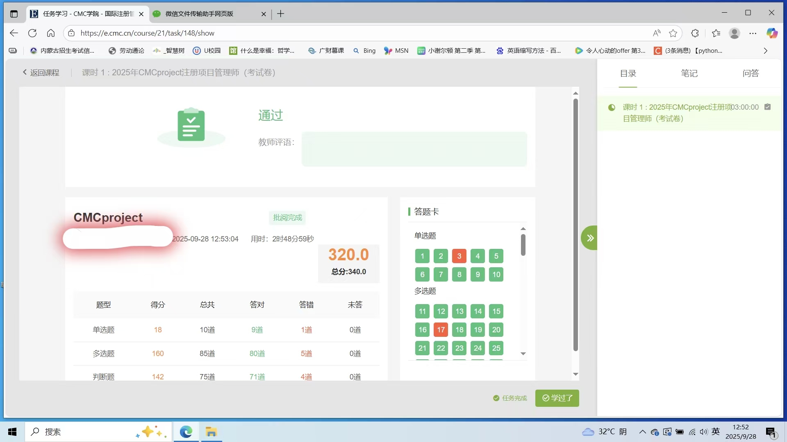Select incorrect answer card number 17
This screenshot has width=787, height=442.
(x=441, y=330)
